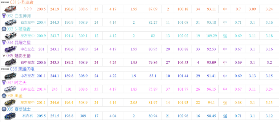Select the 205.5 value in 赛博战士 row
This screenshot has height=122, width=280.
click(x=41, y=116)
